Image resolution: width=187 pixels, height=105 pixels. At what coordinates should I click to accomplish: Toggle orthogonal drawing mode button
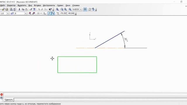click(x=49, y=13)
